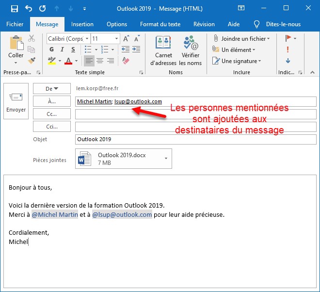Toggle italic formatting
This screenshot has width=320, height=292.
63,49
